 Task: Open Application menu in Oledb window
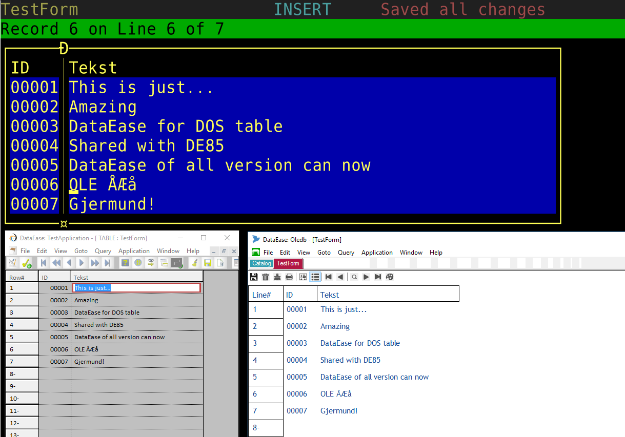pyautogui.click(x=377, y=253)
